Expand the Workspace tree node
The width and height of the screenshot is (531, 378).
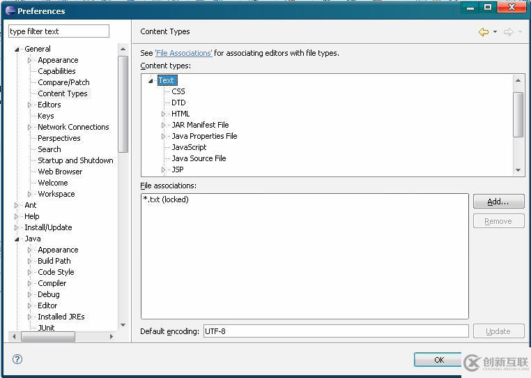[x=30, y=195]
